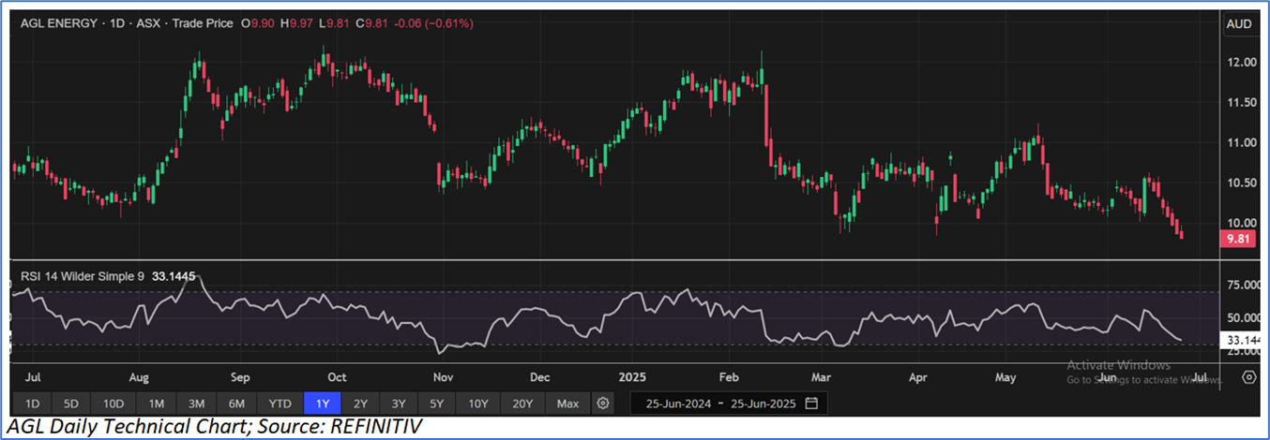Open time axis settings icon at bottom right

[1248, 377]
